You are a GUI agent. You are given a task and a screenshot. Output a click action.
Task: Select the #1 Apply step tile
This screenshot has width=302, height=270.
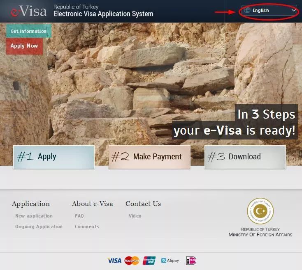(54, 157)
